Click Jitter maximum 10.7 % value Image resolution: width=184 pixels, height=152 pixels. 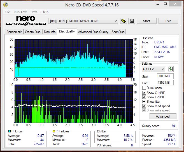(128, 140)
